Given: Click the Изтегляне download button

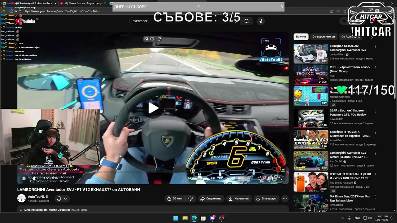Looking at the screenshot, I should [x=239, y=199].
